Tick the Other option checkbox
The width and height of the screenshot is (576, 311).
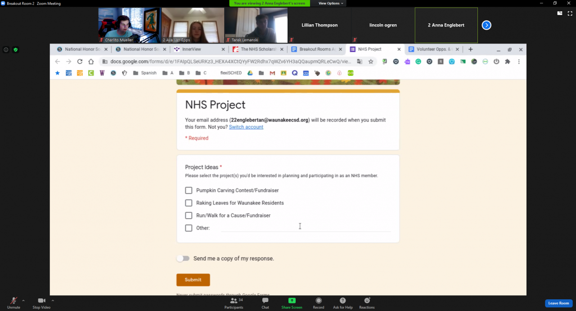click(x=189, y=228)
